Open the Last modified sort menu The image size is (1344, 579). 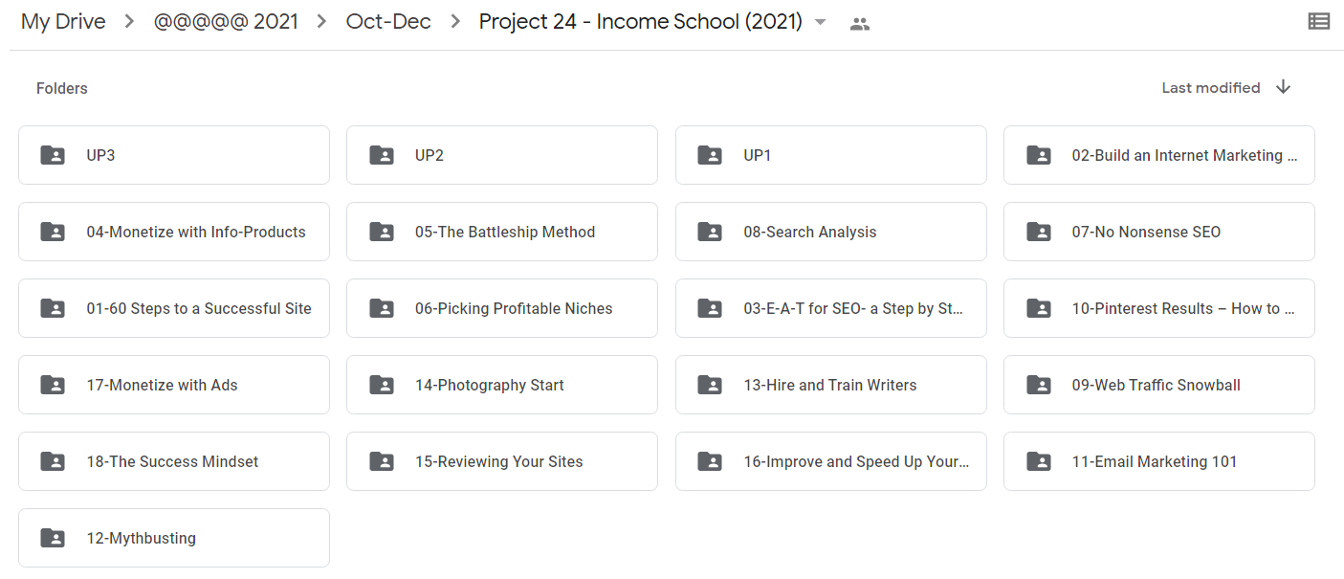pos(1210,88)
